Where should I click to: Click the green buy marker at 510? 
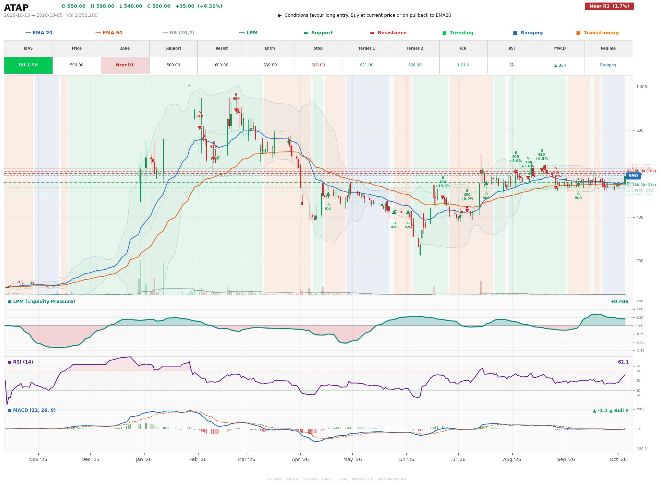click(x=328, y=194)
